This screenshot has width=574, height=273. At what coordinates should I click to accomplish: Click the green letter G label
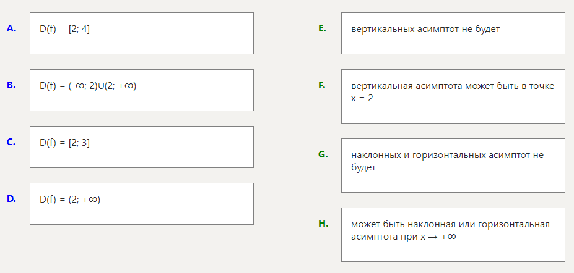(323, 154)
